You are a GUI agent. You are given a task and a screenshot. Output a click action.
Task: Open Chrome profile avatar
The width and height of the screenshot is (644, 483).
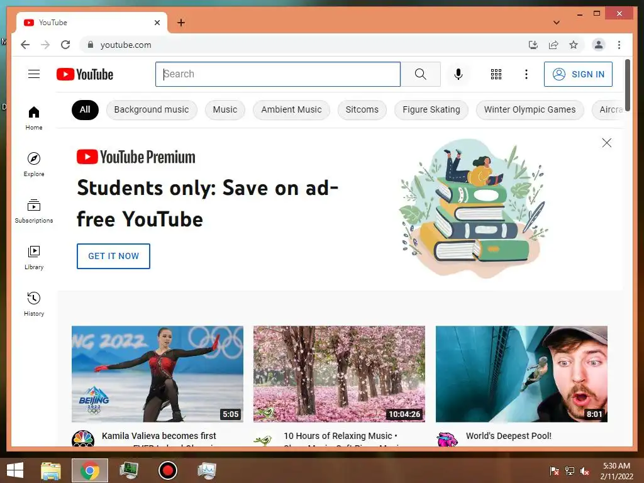(599, 45)
